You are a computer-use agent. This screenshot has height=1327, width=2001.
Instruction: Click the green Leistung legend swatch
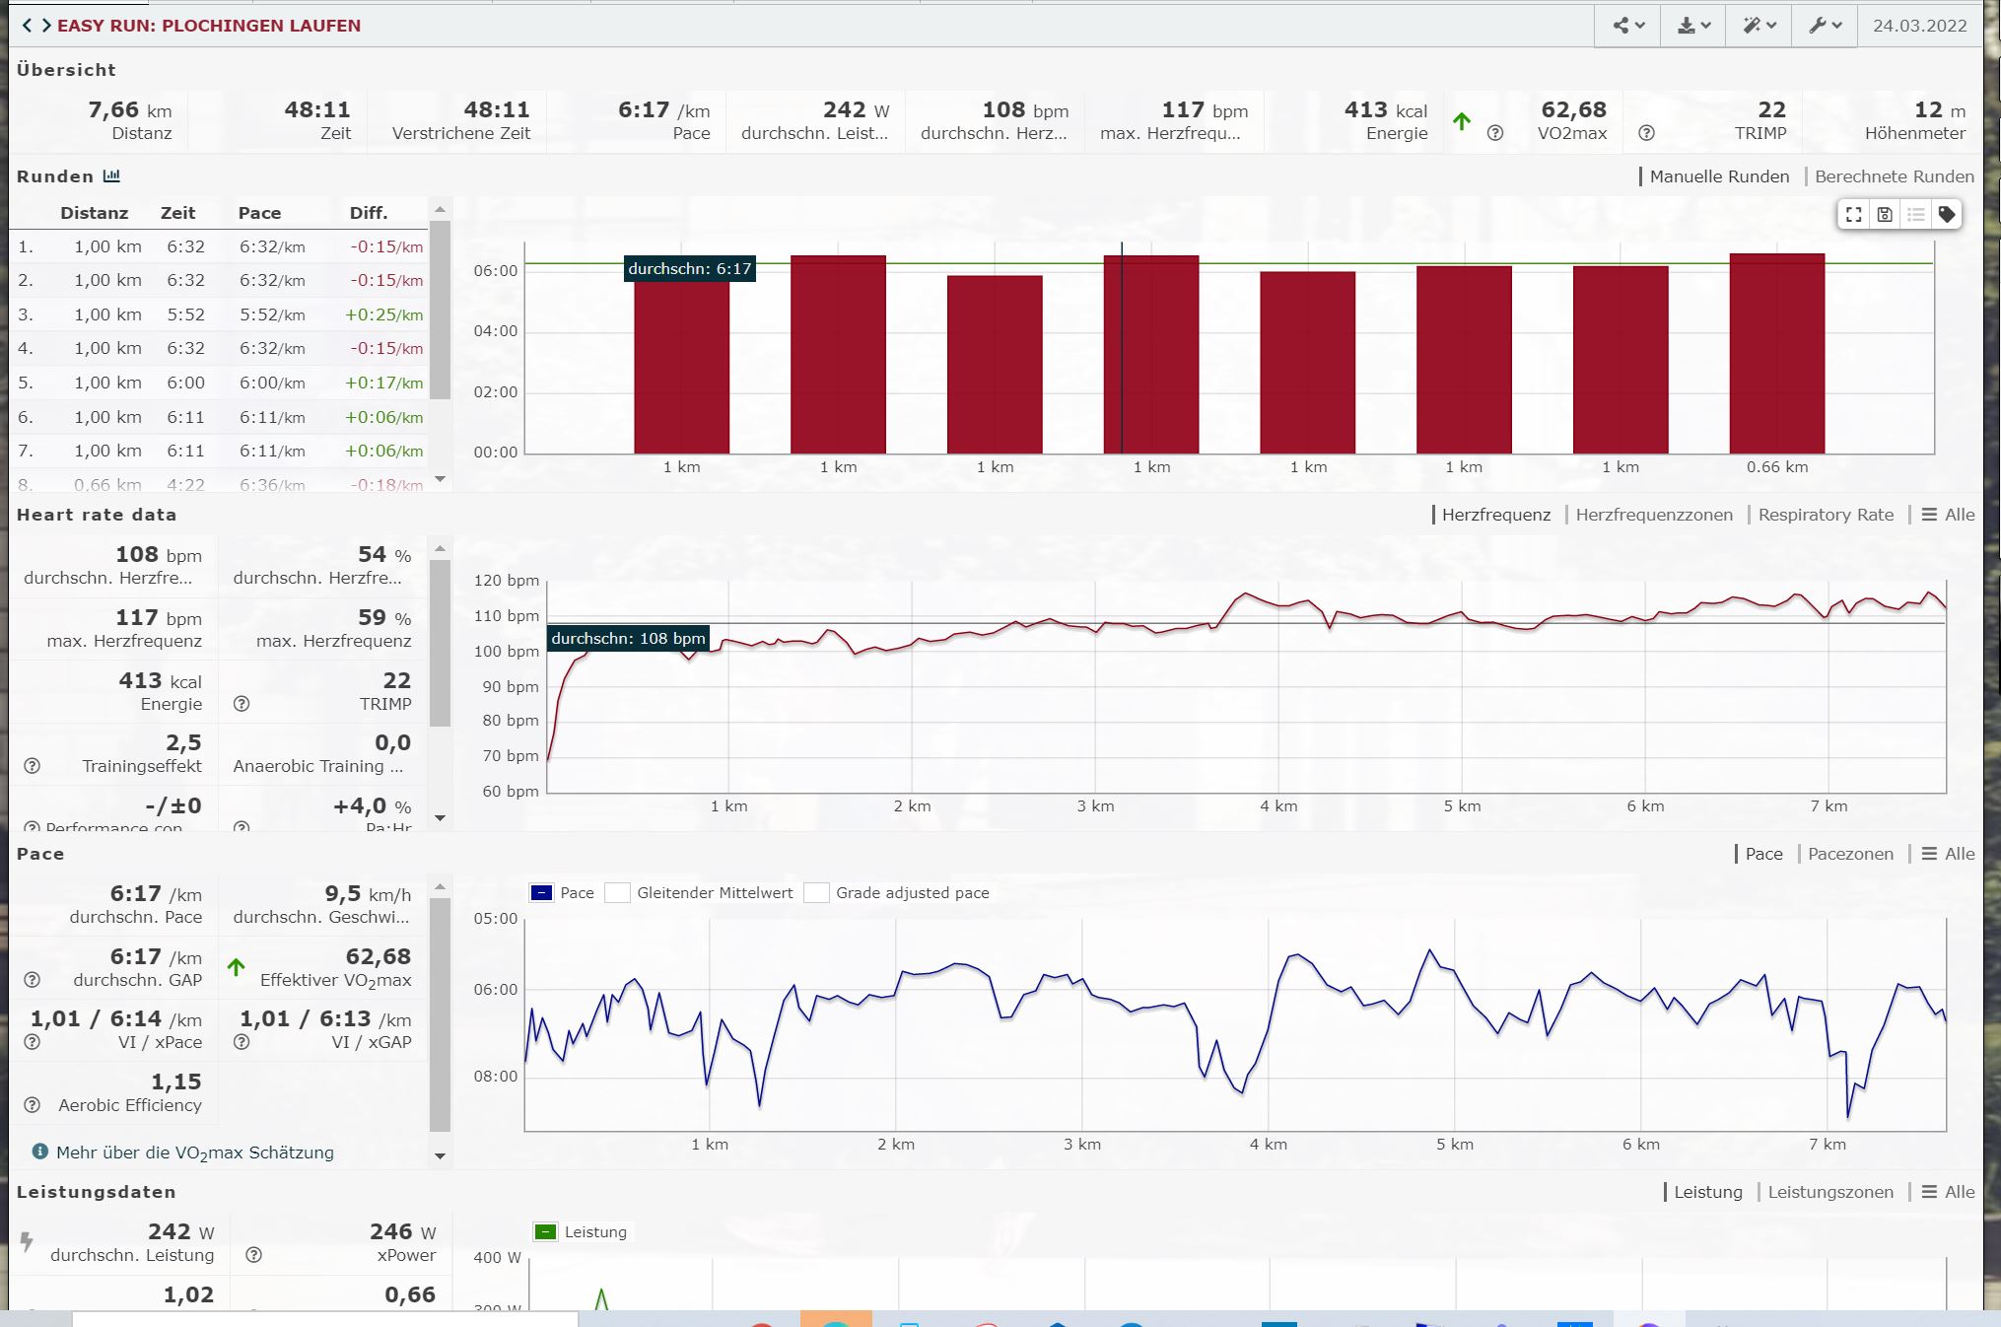[545, 1232]
